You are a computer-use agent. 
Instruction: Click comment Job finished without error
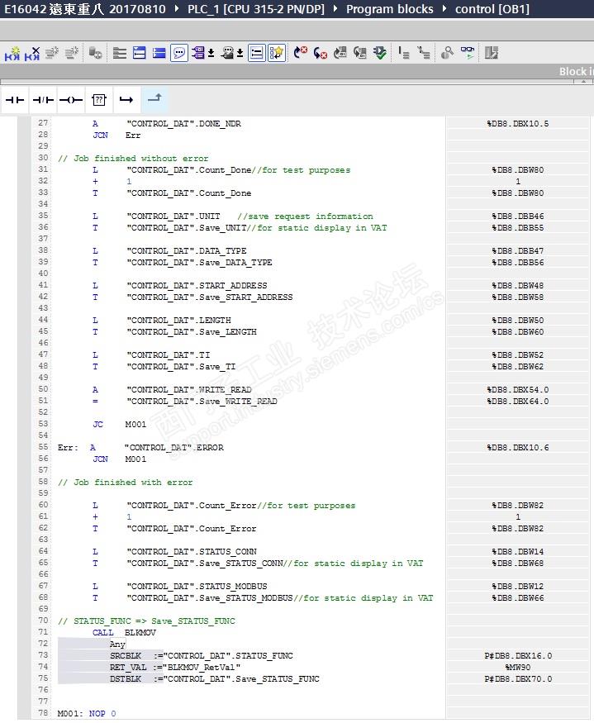(x=133, y=158)
